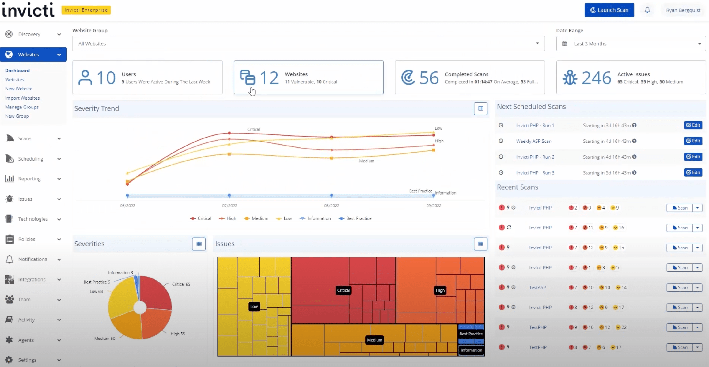This screenshot has width=709, height=367.
Task: Open the Date Range Last 3 Months dropdown
Action: point(631,44)
